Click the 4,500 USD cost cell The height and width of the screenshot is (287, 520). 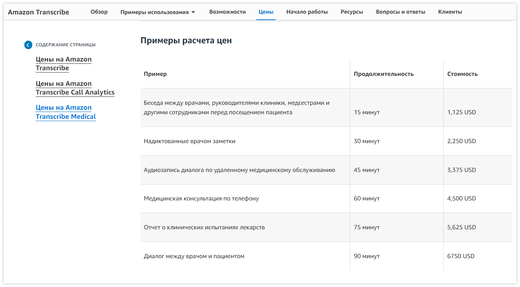(x=478, y=199)
